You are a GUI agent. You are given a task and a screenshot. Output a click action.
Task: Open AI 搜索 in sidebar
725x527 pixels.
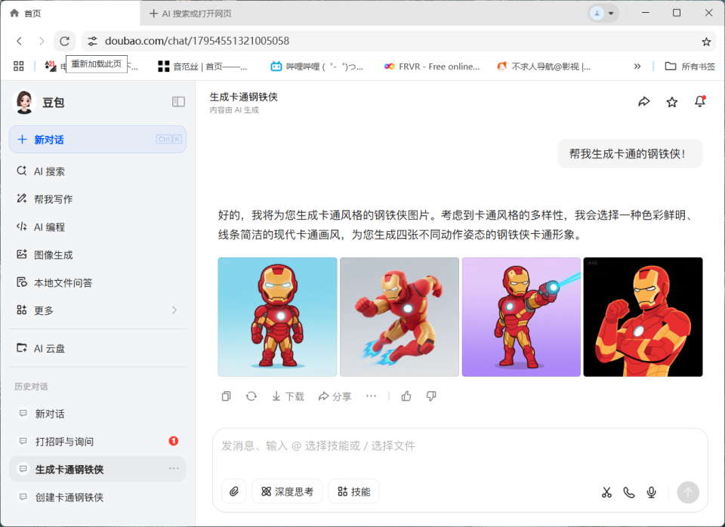click(97, 171)
